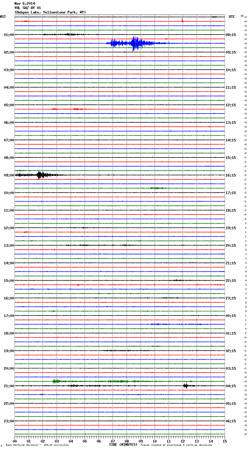Click the 08:15 UTC time label
Image resolution: width=248 pixels, height=449 pixels.
point(231,35)
